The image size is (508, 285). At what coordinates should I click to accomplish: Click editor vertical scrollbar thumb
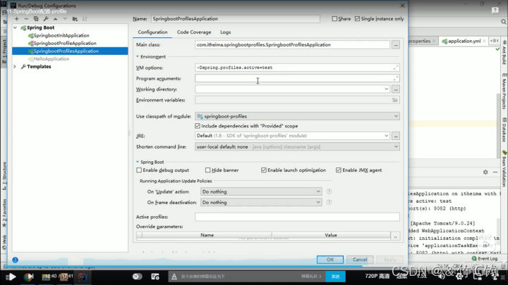(x=498, y=126)
